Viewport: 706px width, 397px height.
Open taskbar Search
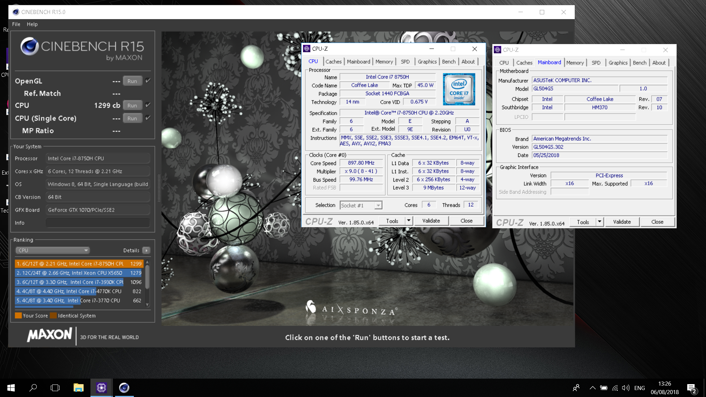33,388
